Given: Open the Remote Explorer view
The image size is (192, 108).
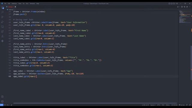Looking at the screenshot, I should pyautogui.click(x=2, y=27).
